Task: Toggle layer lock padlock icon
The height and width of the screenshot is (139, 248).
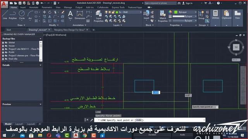Action: (113, 12)
